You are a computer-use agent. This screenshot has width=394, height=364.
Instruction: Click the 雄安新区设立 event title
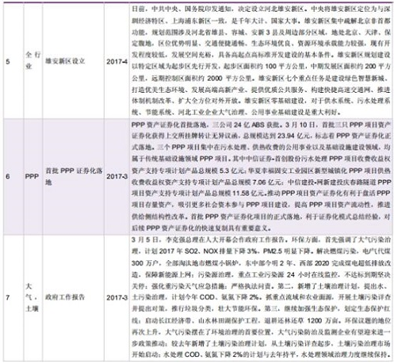click(65, 61)
